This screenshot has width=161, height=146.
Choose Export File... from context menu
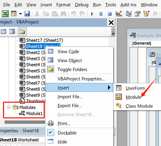[79, 106]
